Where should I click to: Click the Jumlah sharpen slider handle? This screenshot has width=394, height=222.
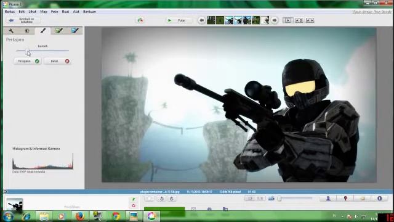(x=27, y=51)
